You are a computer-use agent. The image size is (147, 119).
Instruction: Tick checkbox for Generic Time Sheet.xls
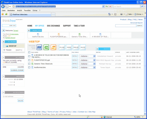coord(29,64)
